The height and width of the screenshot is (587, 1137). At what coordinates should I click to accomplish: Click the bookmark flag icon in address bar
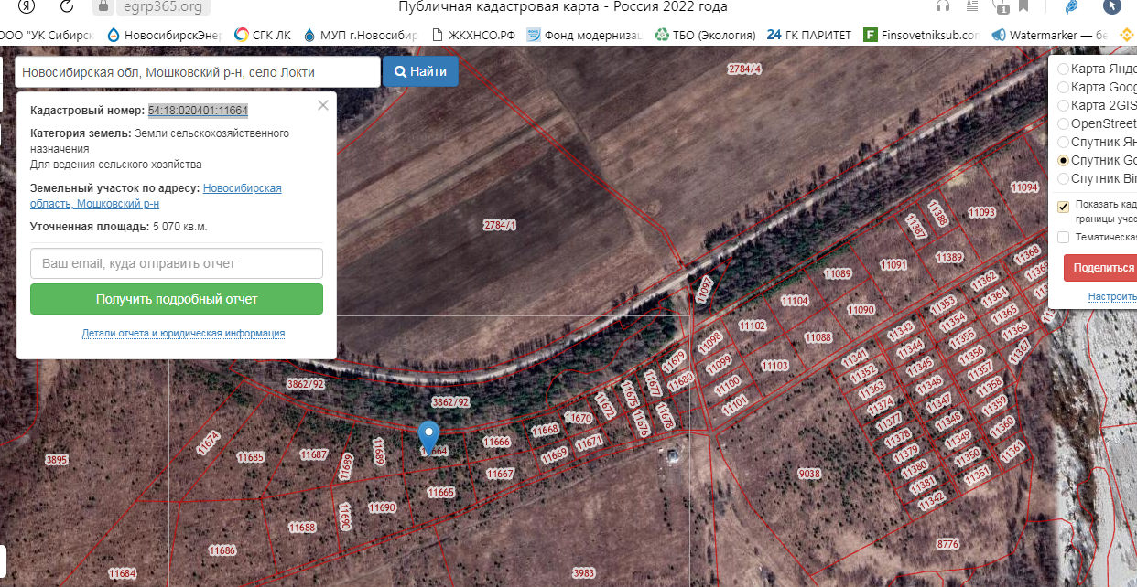(x=1023, y=6)
